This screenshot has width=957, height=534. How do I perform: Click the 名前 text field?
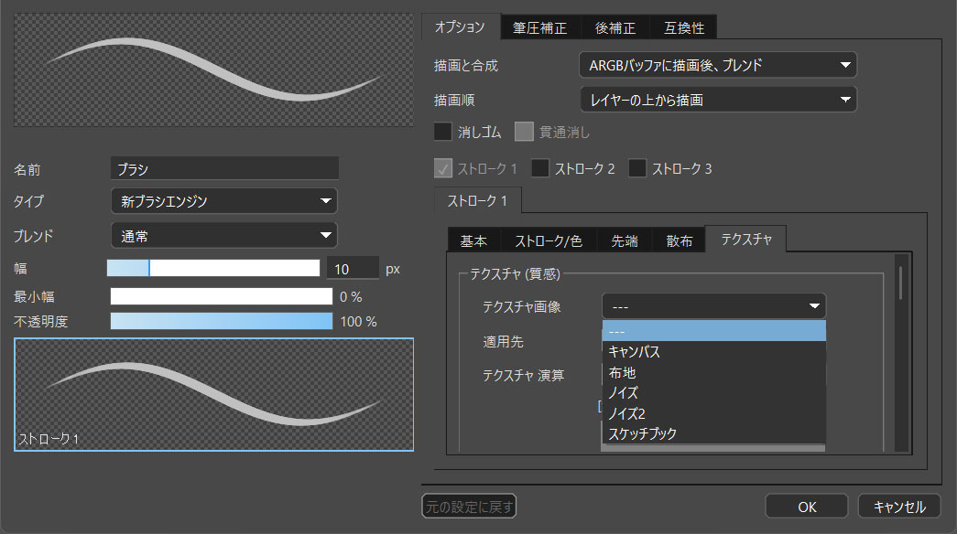(223, 168)
